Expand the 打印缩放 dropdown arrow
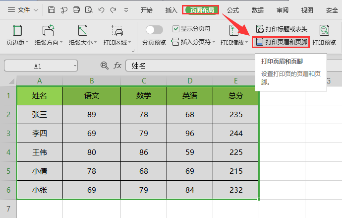 point(247,42)
